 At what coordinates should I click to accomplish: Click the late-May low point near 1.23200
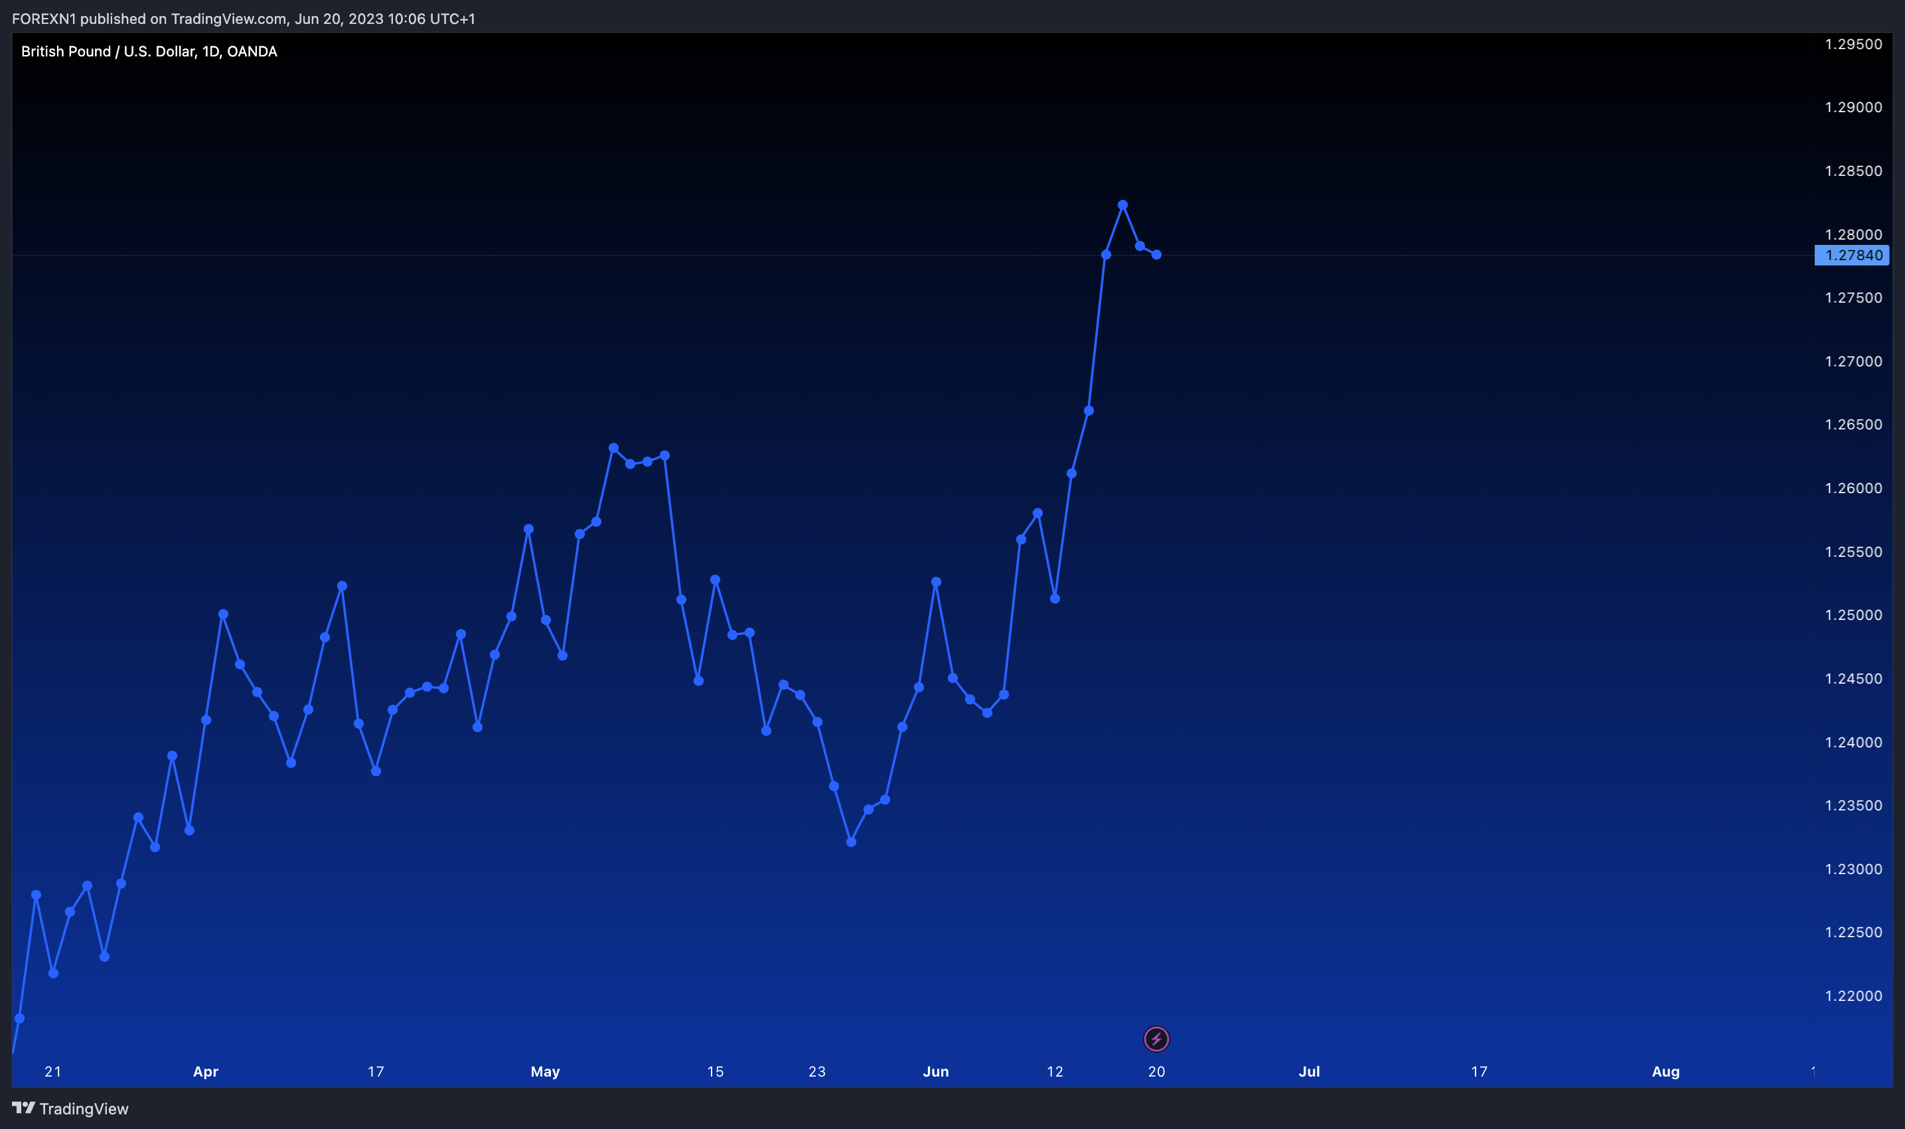pos(852,842)
